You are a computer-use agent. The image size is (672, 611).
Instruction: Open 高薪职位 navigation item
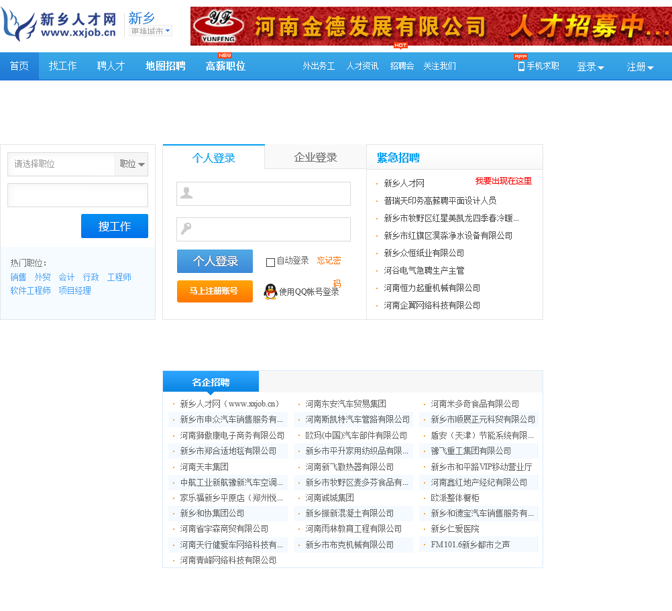click(225, 66)
